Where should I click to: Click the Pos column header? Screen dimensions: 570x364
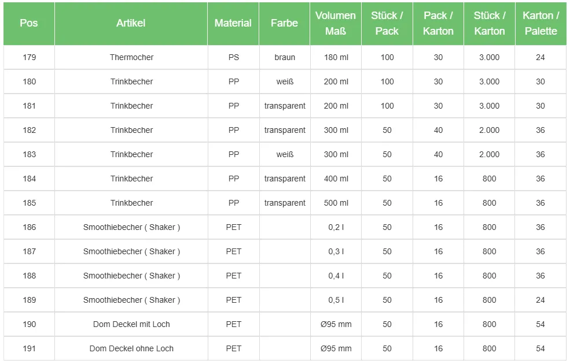pos(29,23)
